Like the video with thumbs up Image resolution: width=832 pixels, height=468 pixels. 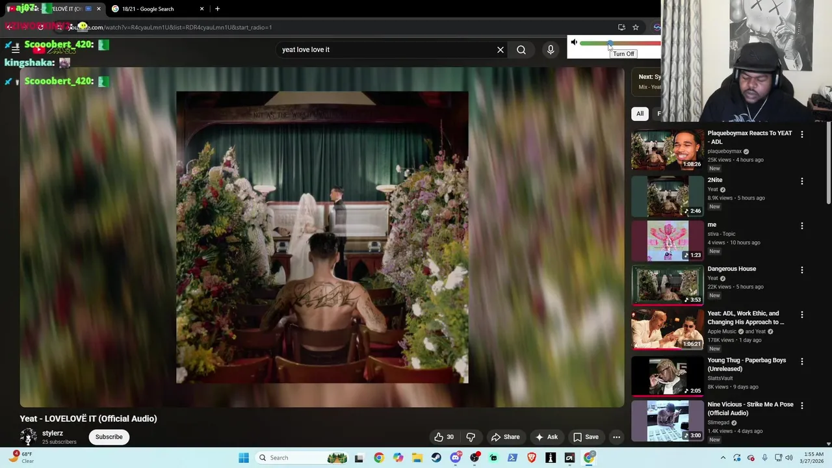[445, 437]
